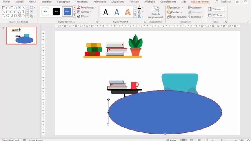
Task: Open Styles de formes dialog launcher
Action: coord(97,22)
